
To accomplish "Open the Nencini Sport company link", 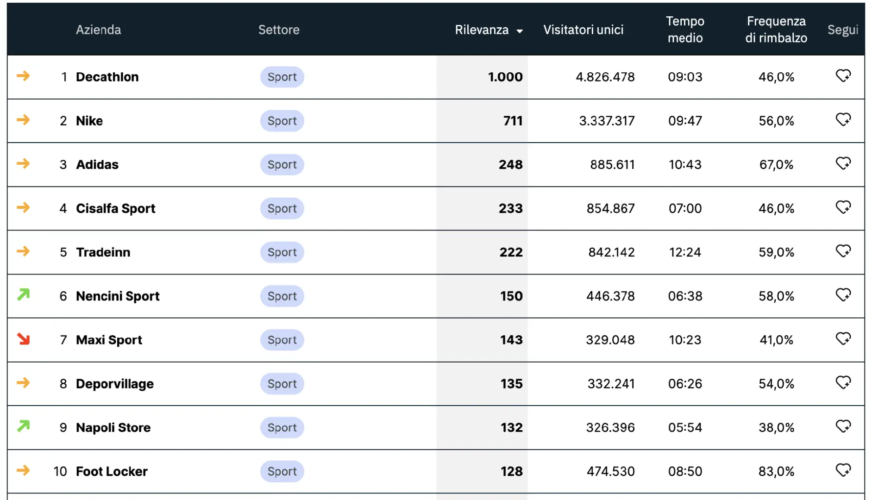I will [x=118, y=296].
